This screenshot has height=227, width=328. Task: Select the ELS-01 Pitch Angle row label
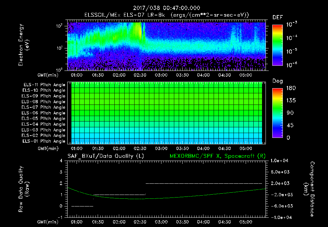tap(44, 141)
